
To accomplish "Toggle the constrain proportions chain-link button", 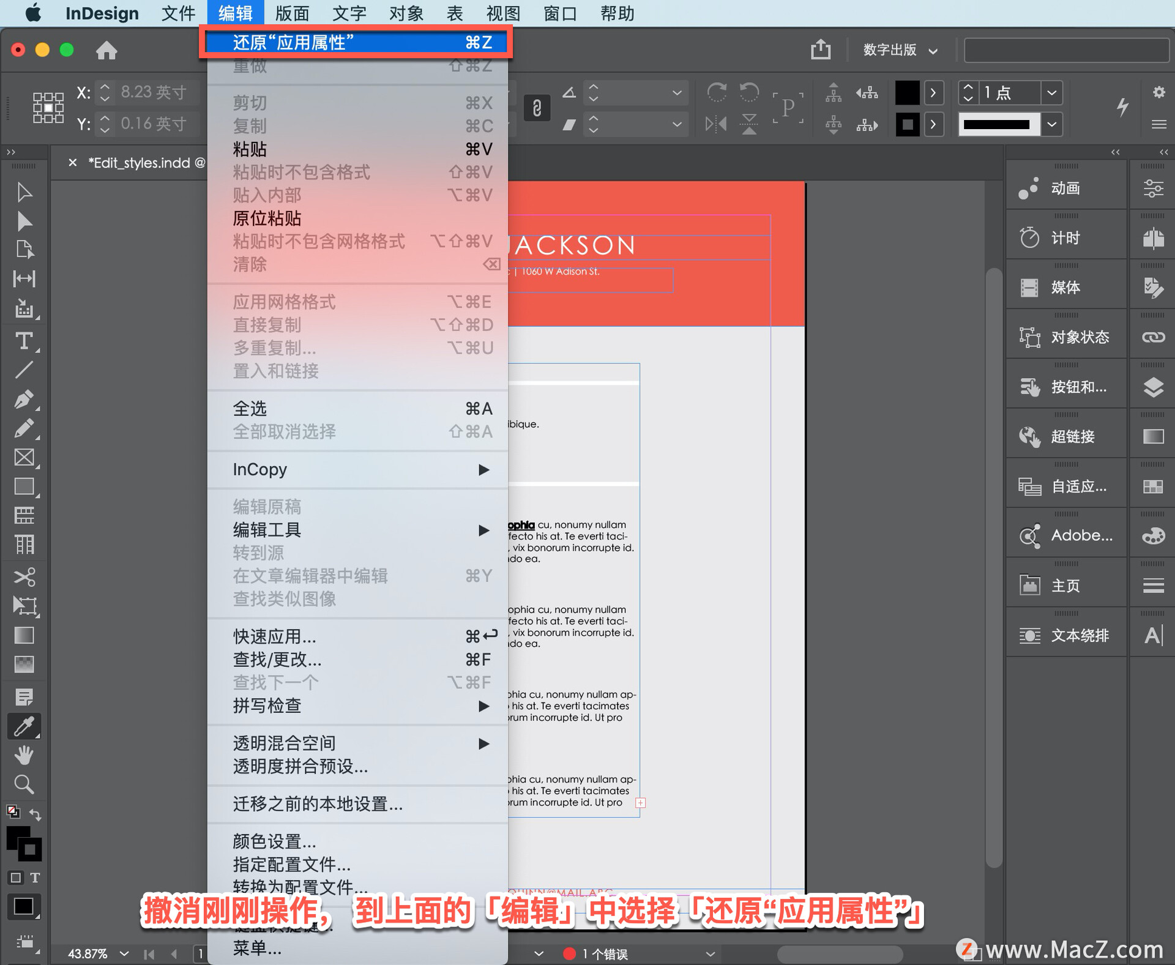I will [537, 108].
